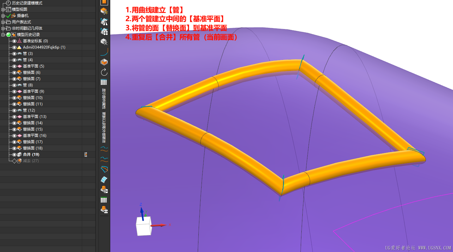Screen dimensions: 453x252
Task: Toggle the eye icon for 基准平面 (5)
Action: [x=14, y=66]
